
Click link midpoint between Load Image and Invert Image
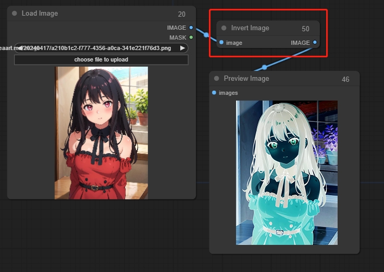click(206, 35)
